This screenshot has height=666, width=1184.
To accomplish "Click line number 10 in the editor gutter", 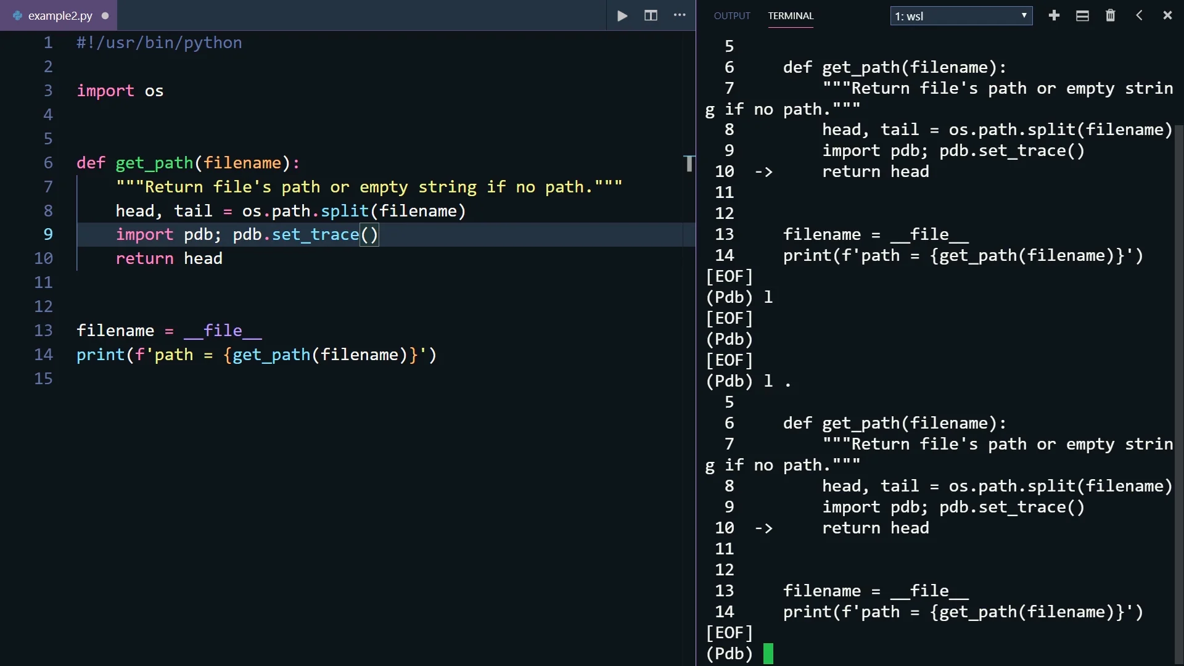I will point(43,258).
